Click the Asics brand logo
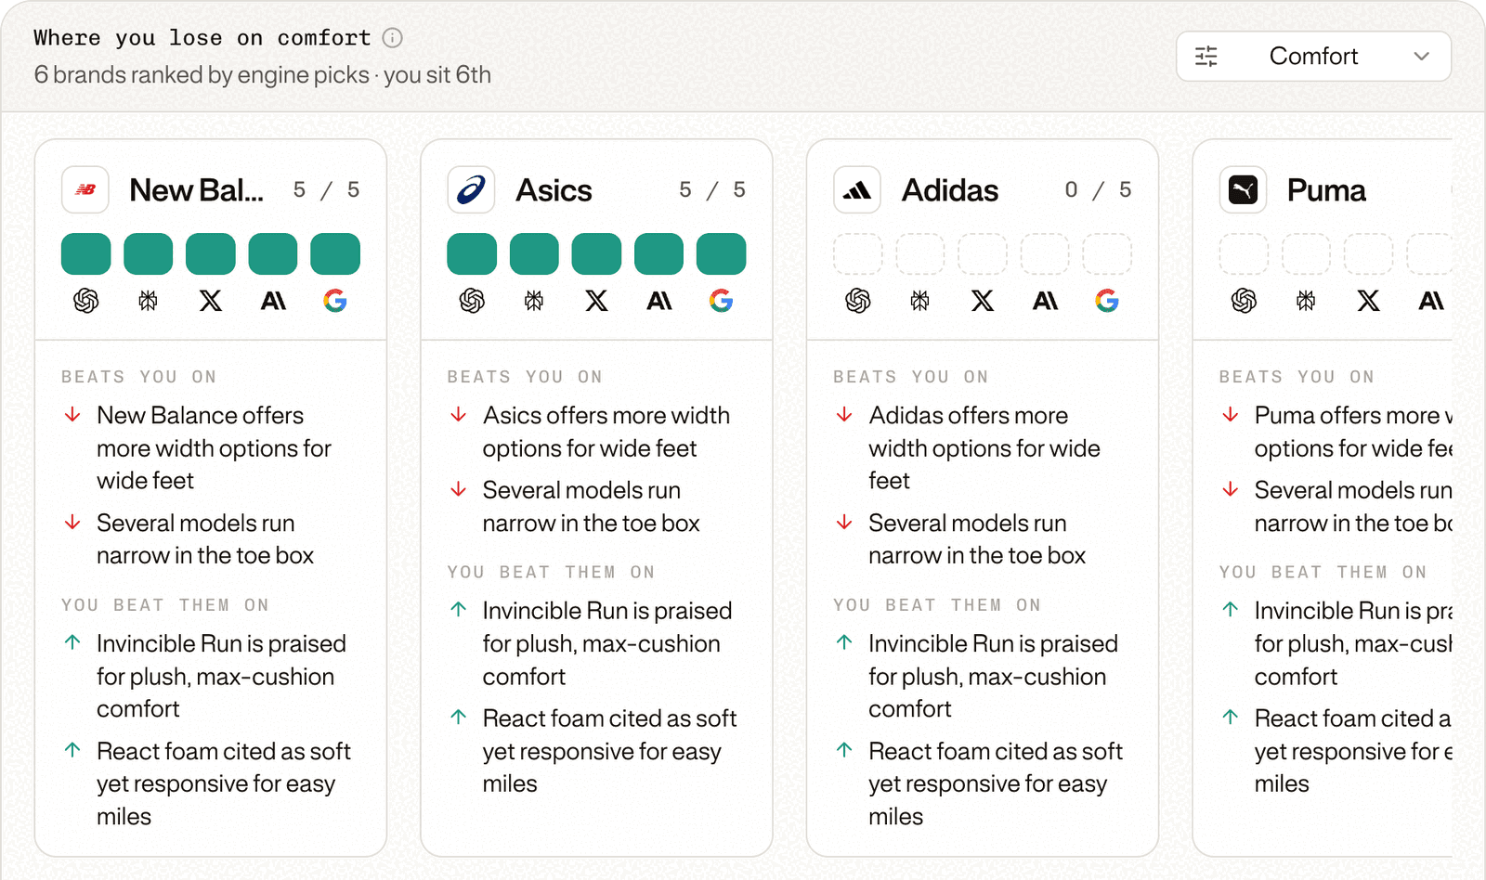 click(471, 190)
